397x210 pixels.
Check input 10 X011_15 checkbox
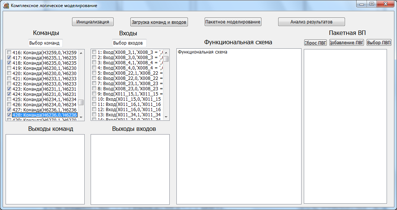click(x=94, y=99)
